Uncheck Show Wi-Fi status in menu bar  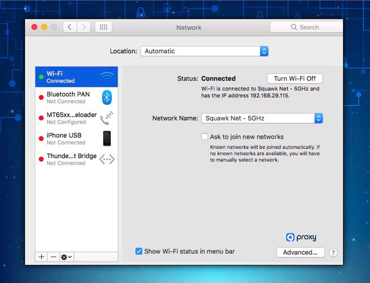coord(139,251)
